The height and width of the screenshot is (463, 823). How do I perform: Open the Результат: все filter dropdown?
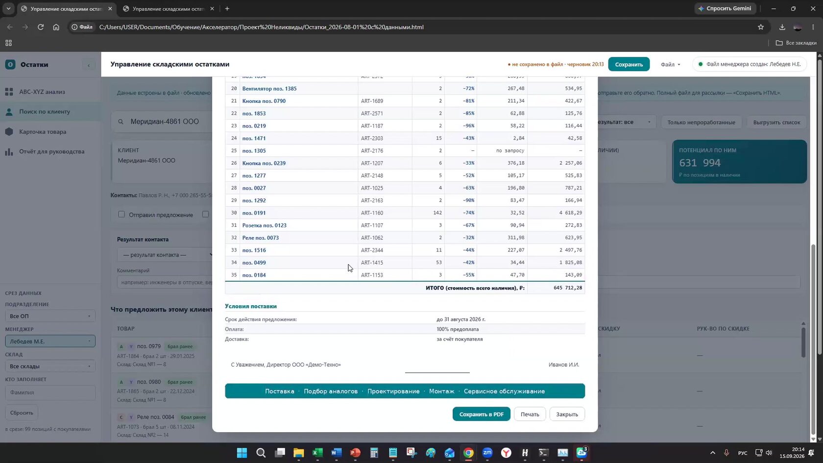(624, 122)
